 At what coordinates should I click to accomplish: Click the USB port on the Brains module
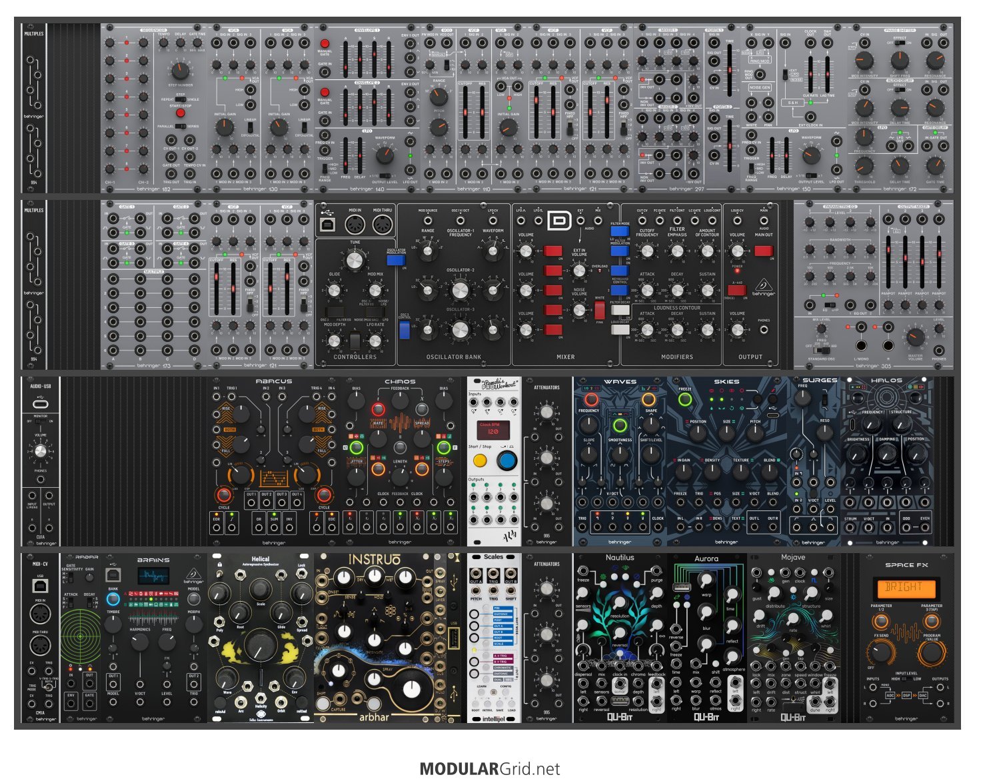[113, 574]
